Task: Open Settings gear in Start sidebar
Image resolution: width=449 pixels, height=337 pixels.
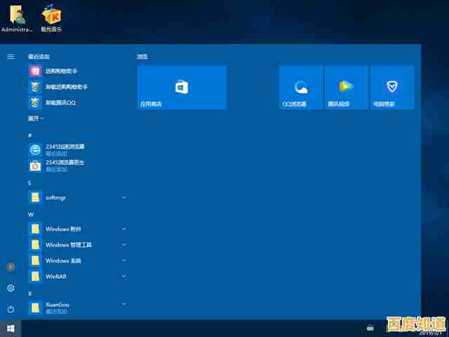Action: point(11,288)
